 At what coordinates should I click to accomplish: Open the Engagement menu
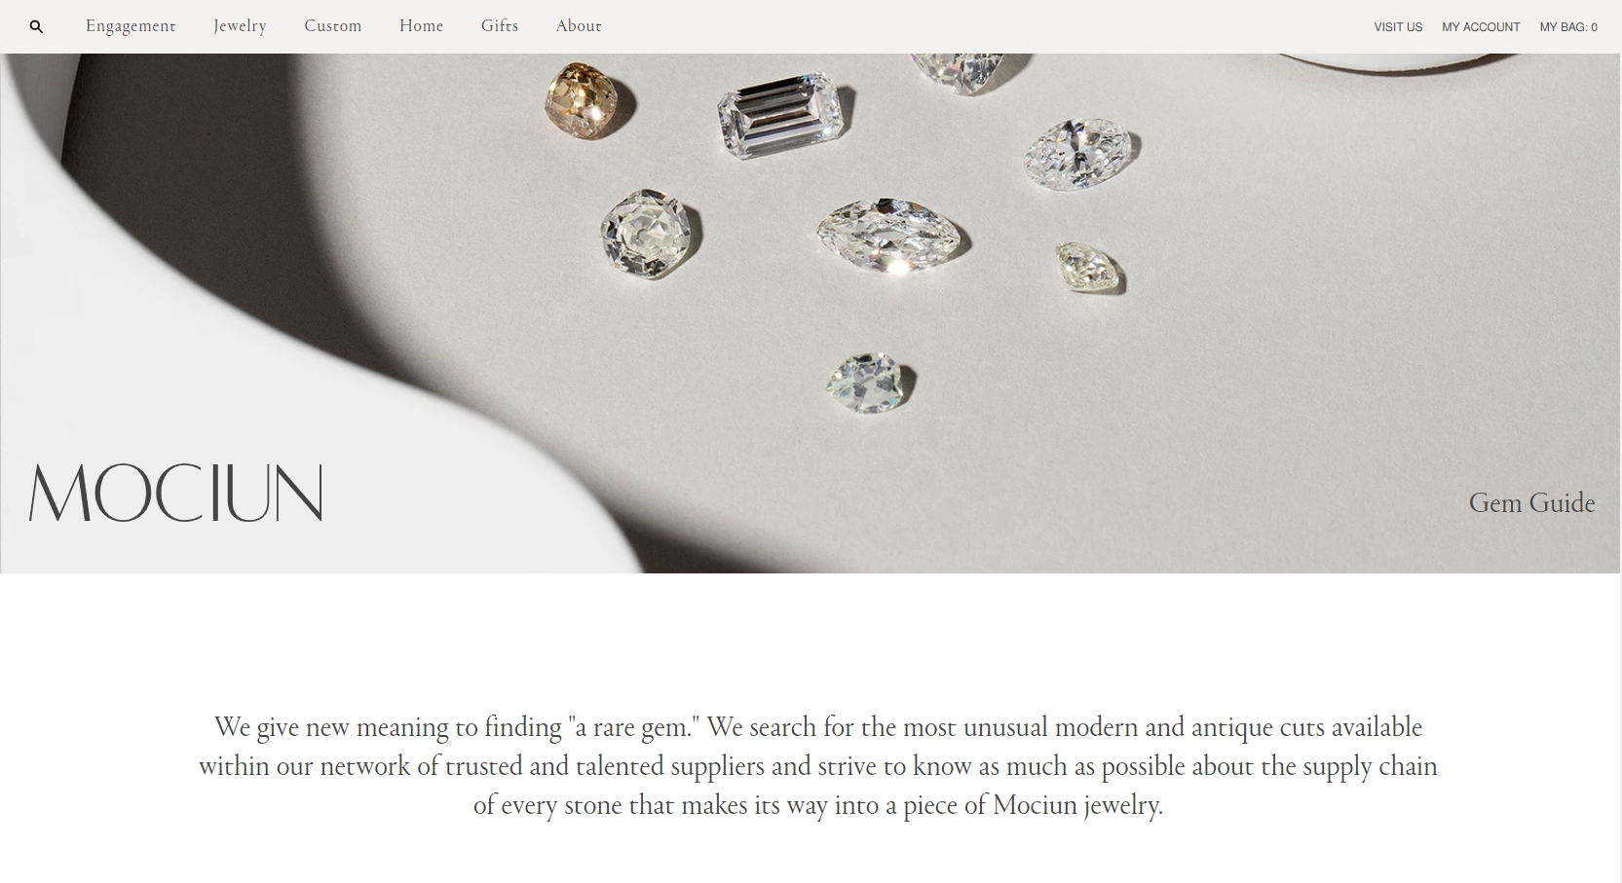[131, 26]
